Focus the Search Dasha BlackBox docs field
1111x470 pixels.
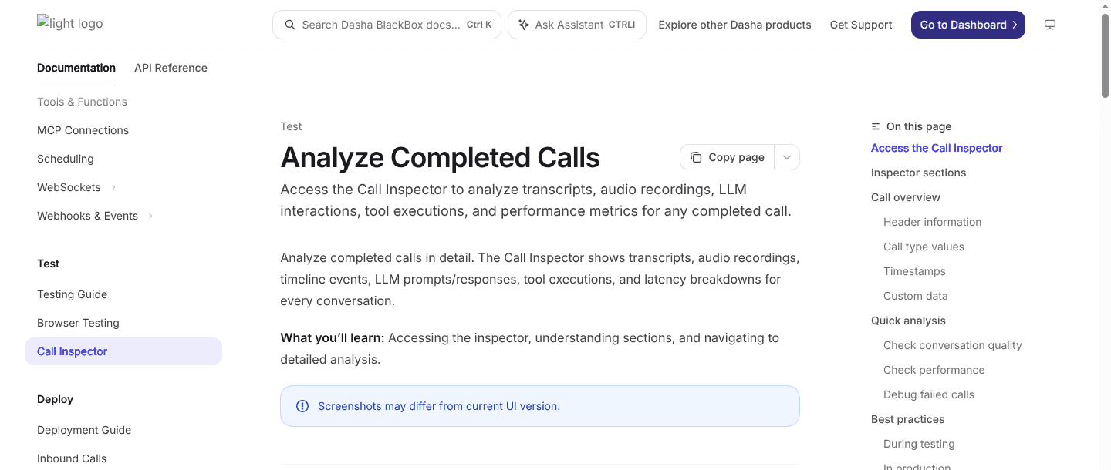pyautogui.click(x=387, y=25)
